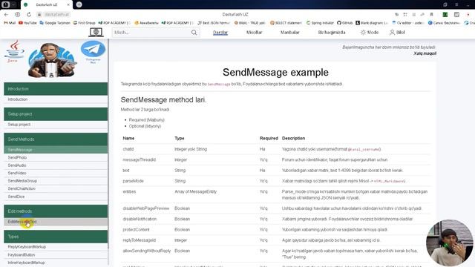Click the Description column header
The width and height of the screenshot is (475, 267).
click(x=293, y=138)
